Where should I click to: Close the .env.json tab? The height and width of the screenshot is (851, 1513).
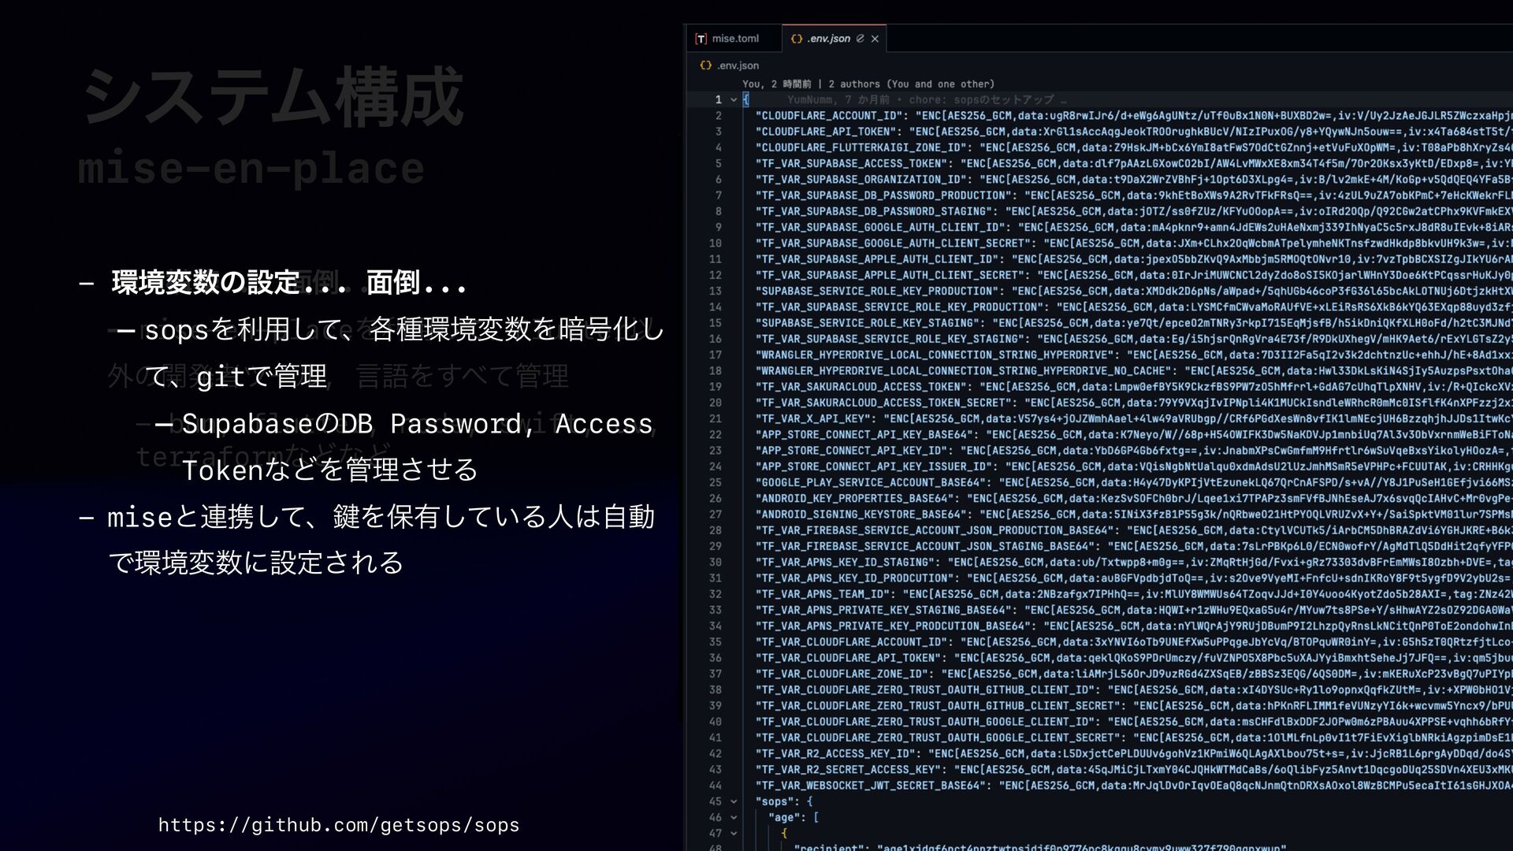click(875, 39)
